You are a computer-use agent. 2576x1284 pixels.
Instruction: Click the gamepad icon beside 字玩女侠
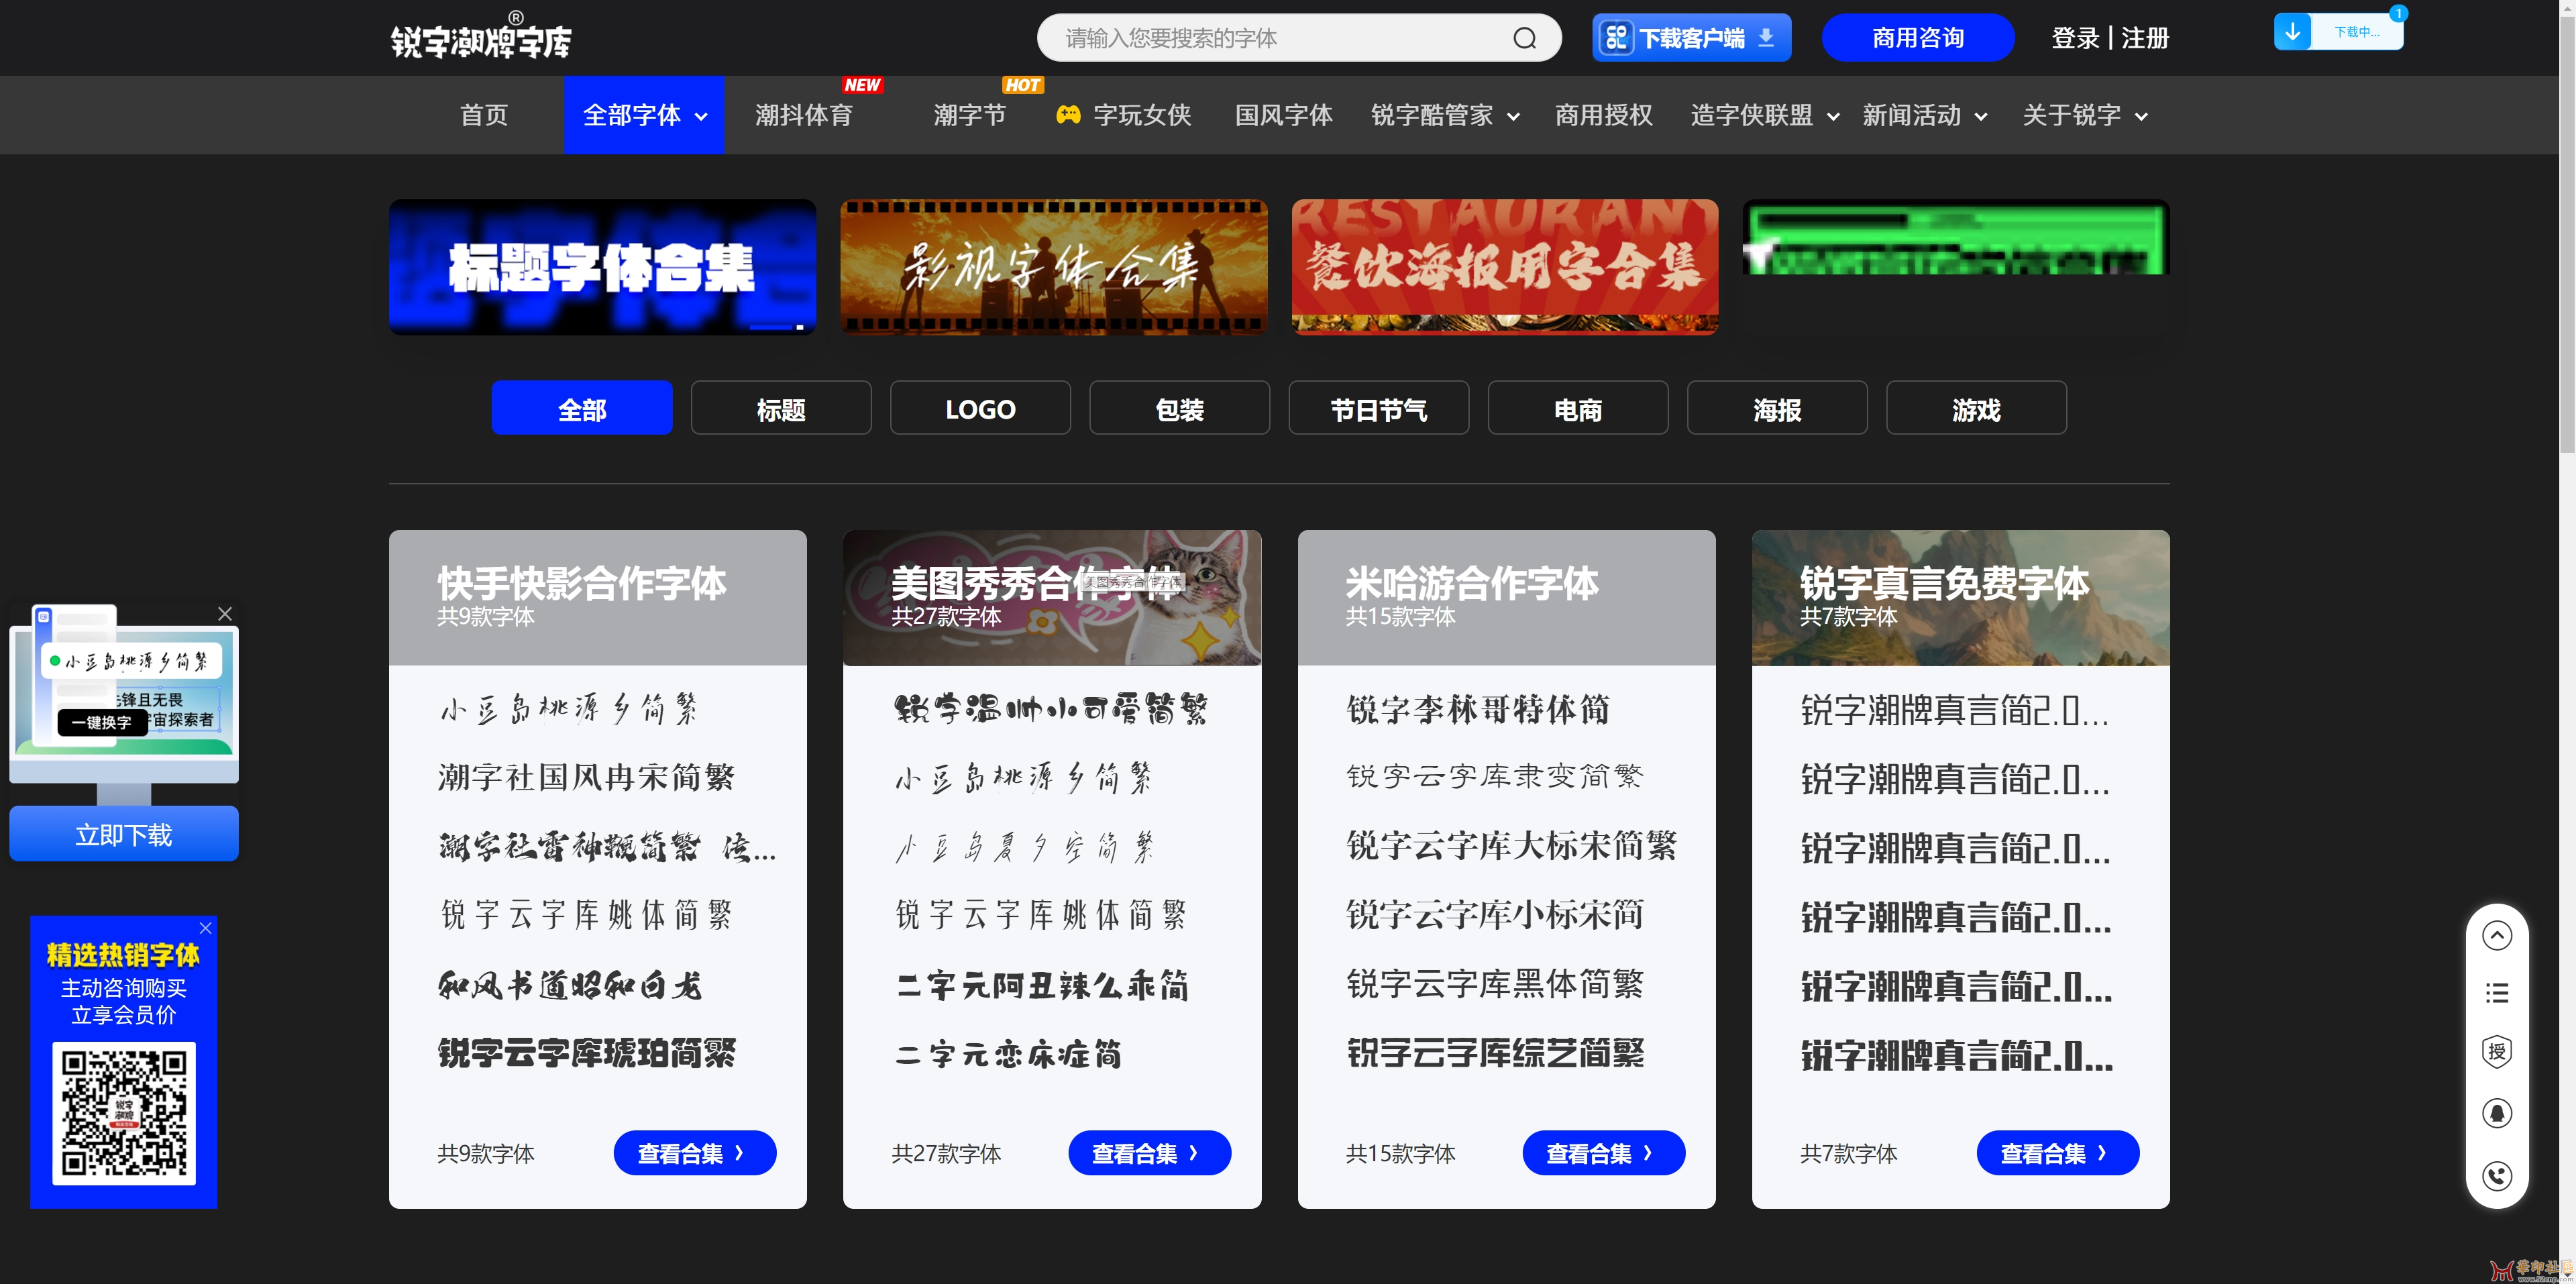pyautogui.click(x=1068, y=115)
